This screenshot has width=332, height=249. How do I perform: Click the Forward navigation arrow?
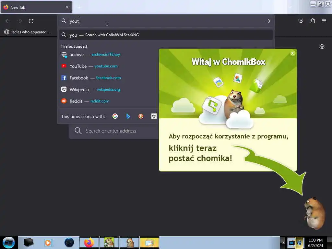[19, 21]
